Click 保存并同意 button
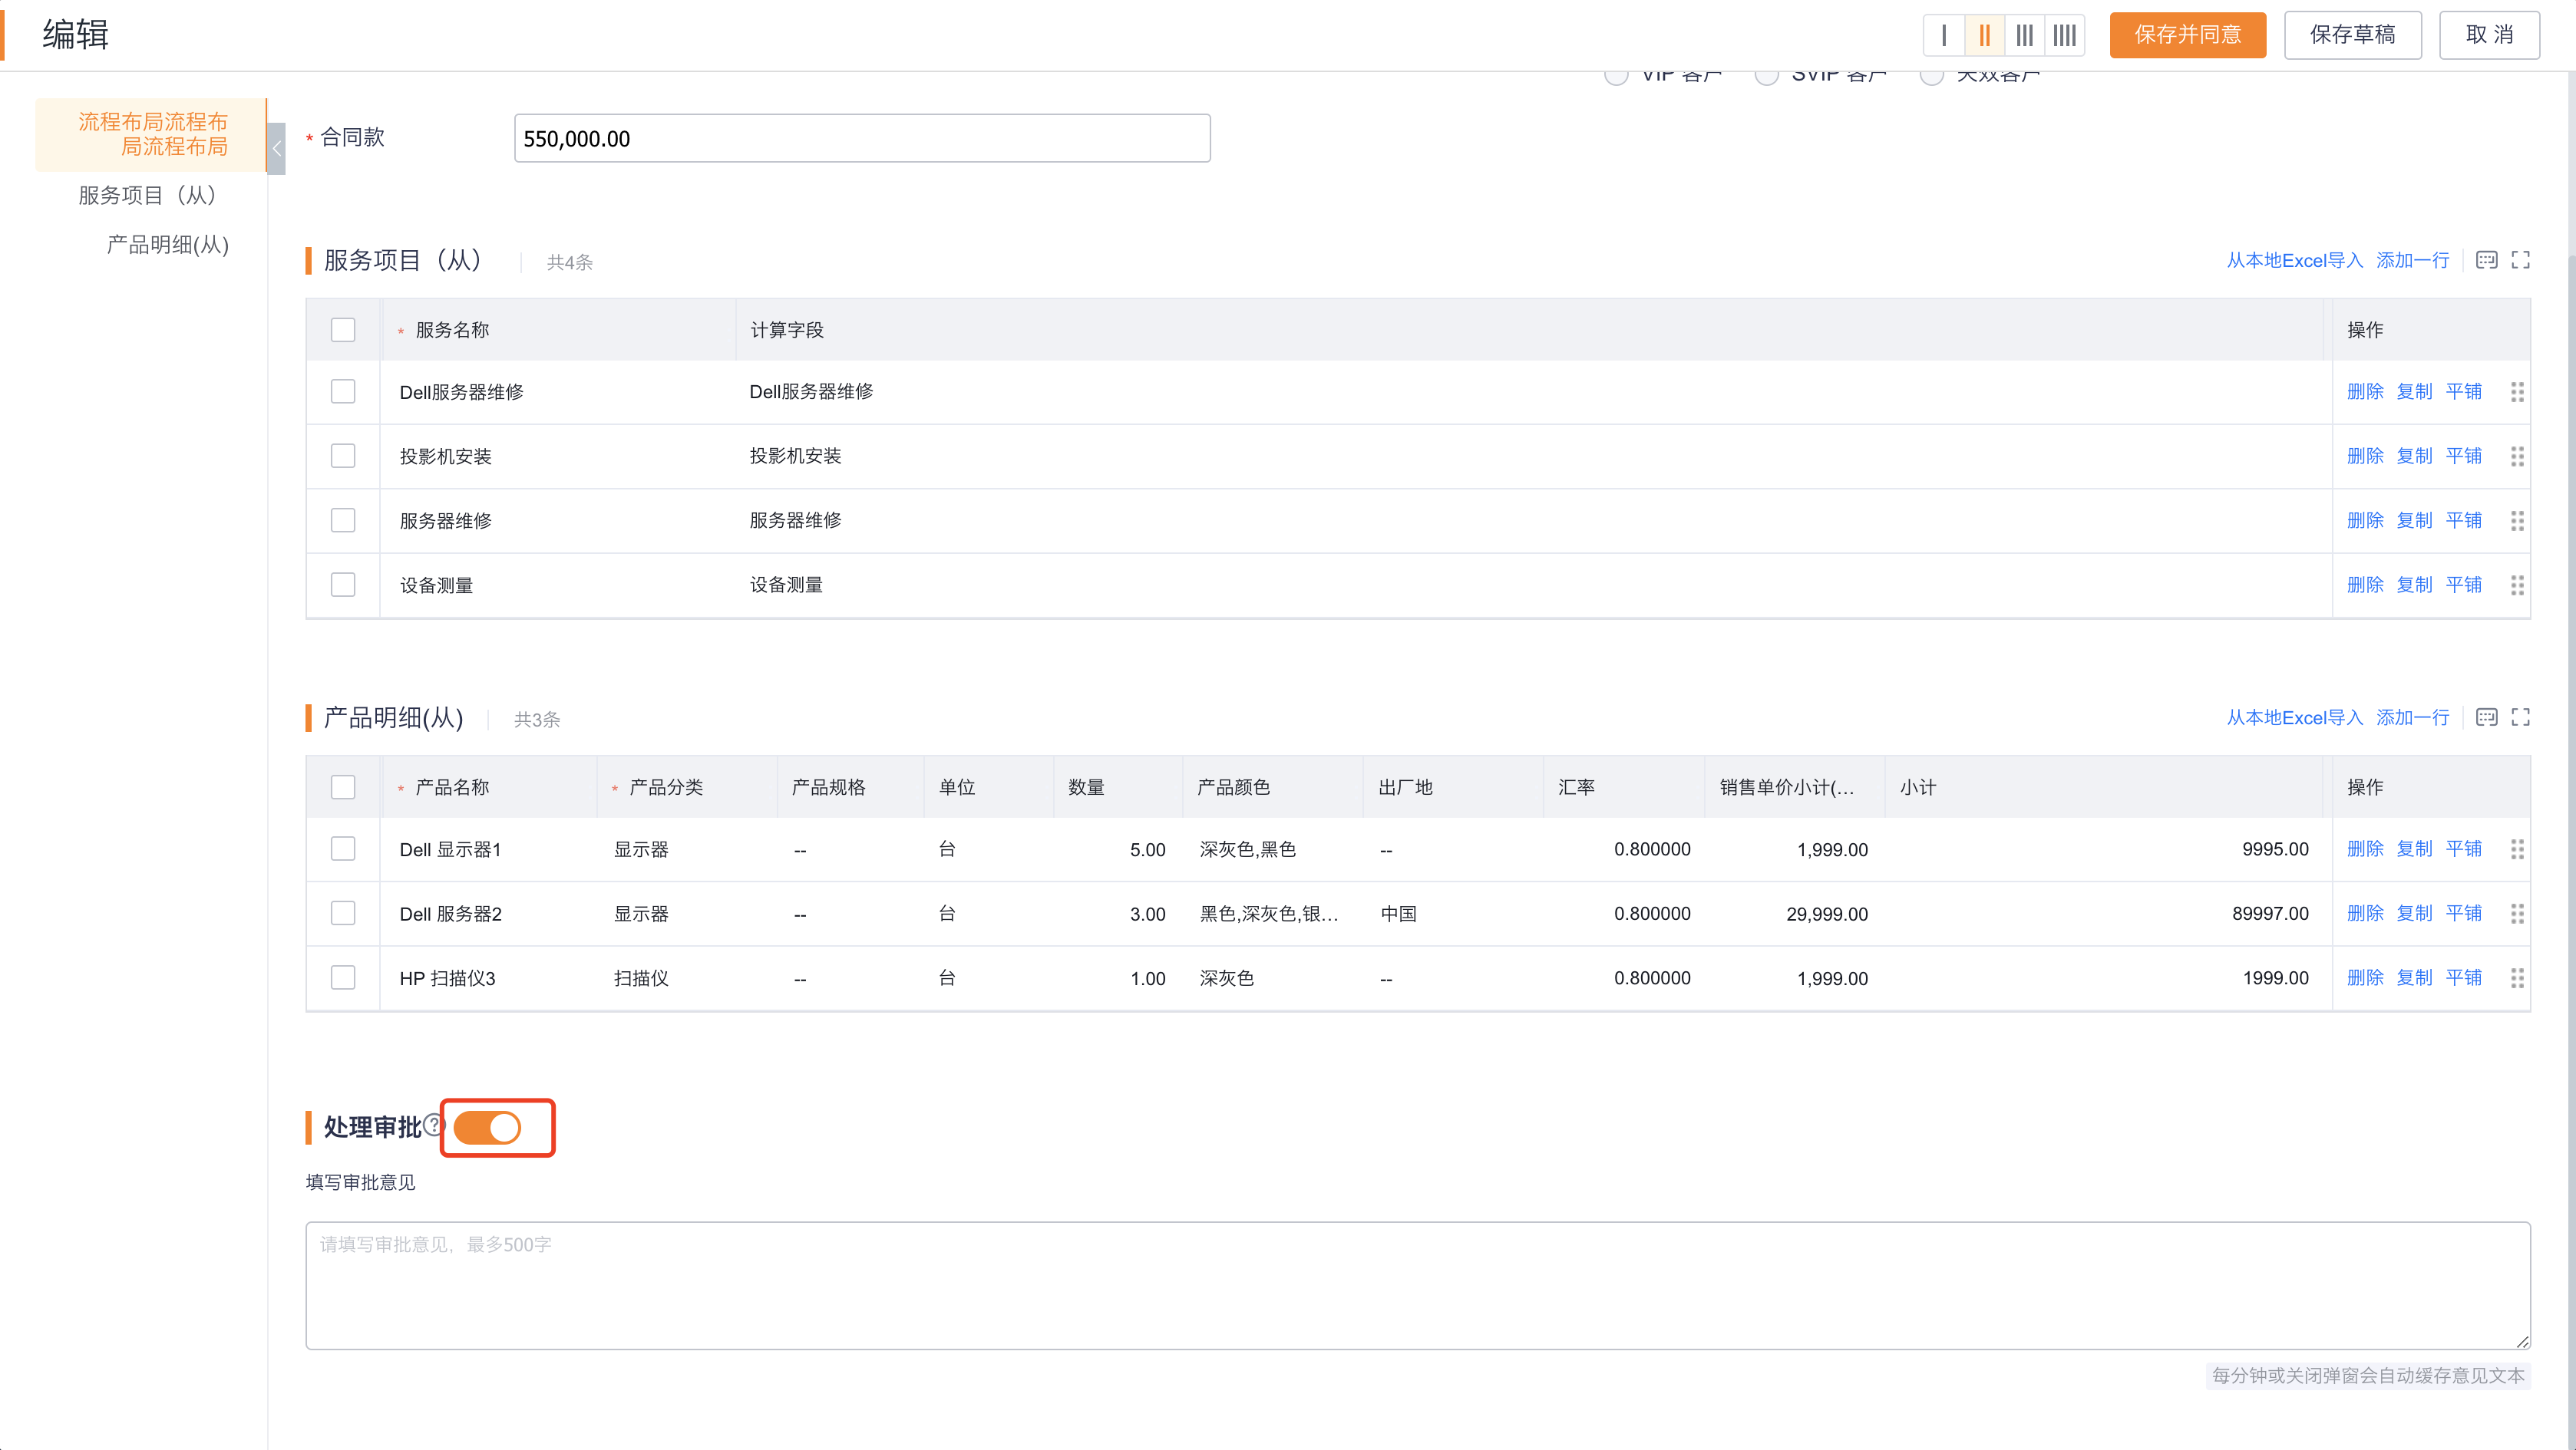Viewport: 2576px width, 1450px height. (2187, 35)
